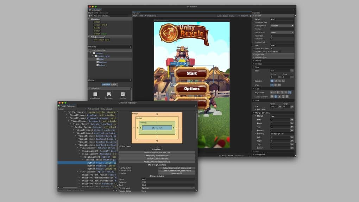Toggle the Focusable checkbox in Inspector
This screenshot has width=359, height=202.
point(272,39)
